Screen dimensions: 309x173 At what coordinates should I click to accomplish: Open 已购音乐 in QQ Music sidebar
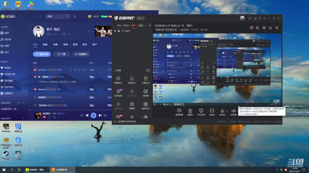click(7, 93)
